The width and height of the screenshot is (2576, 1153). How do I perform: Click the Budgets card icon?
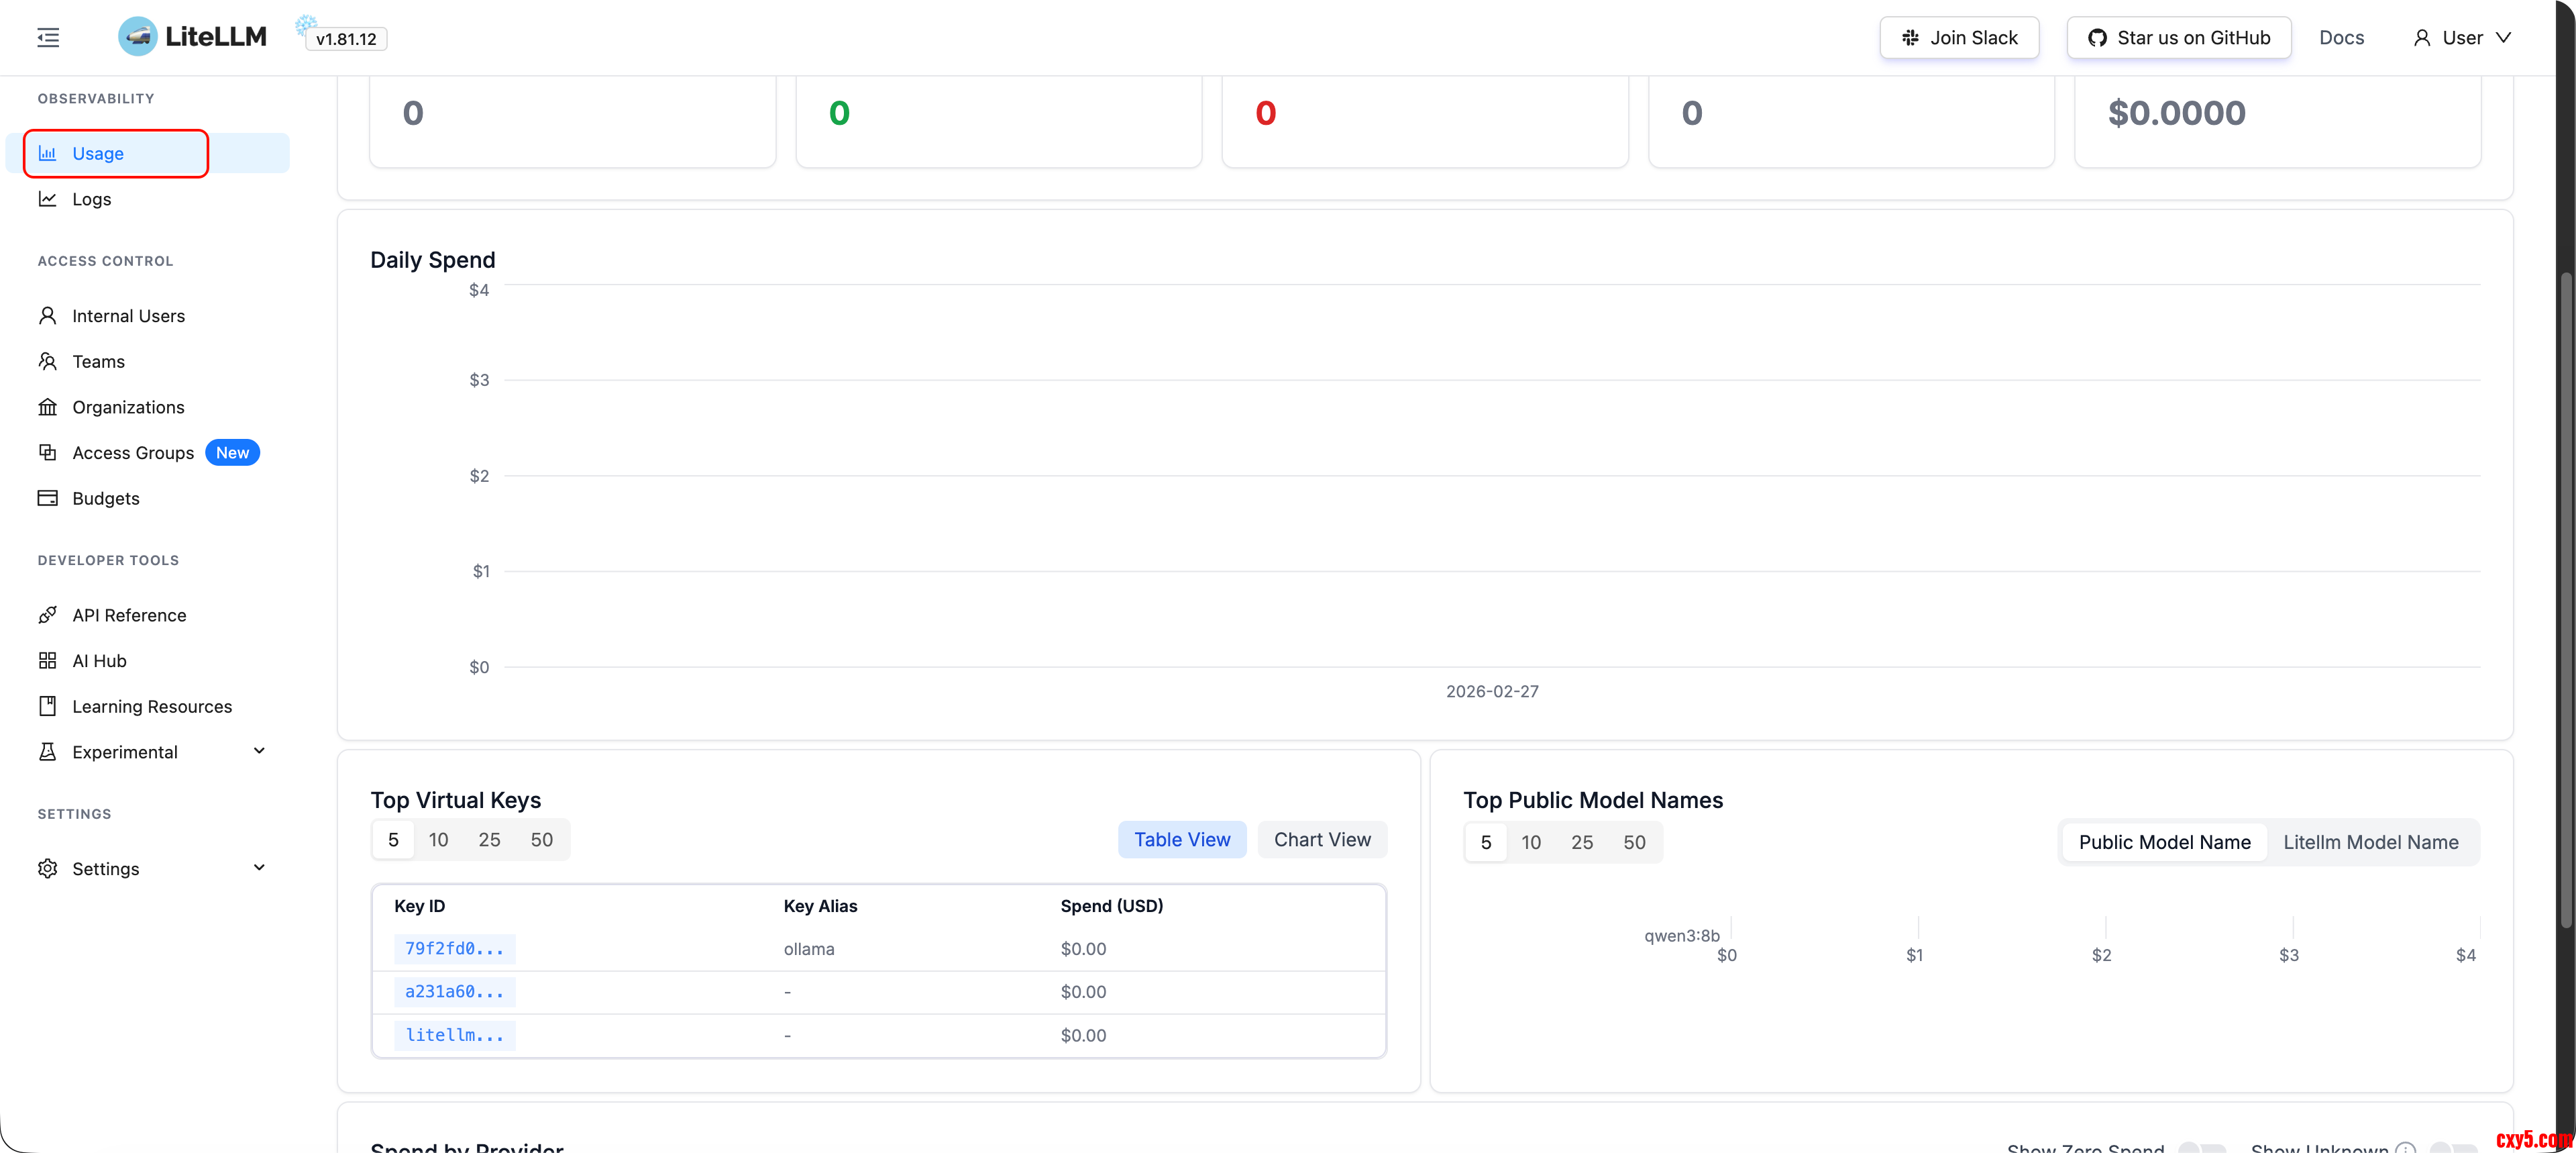click(x=47, y=499)
